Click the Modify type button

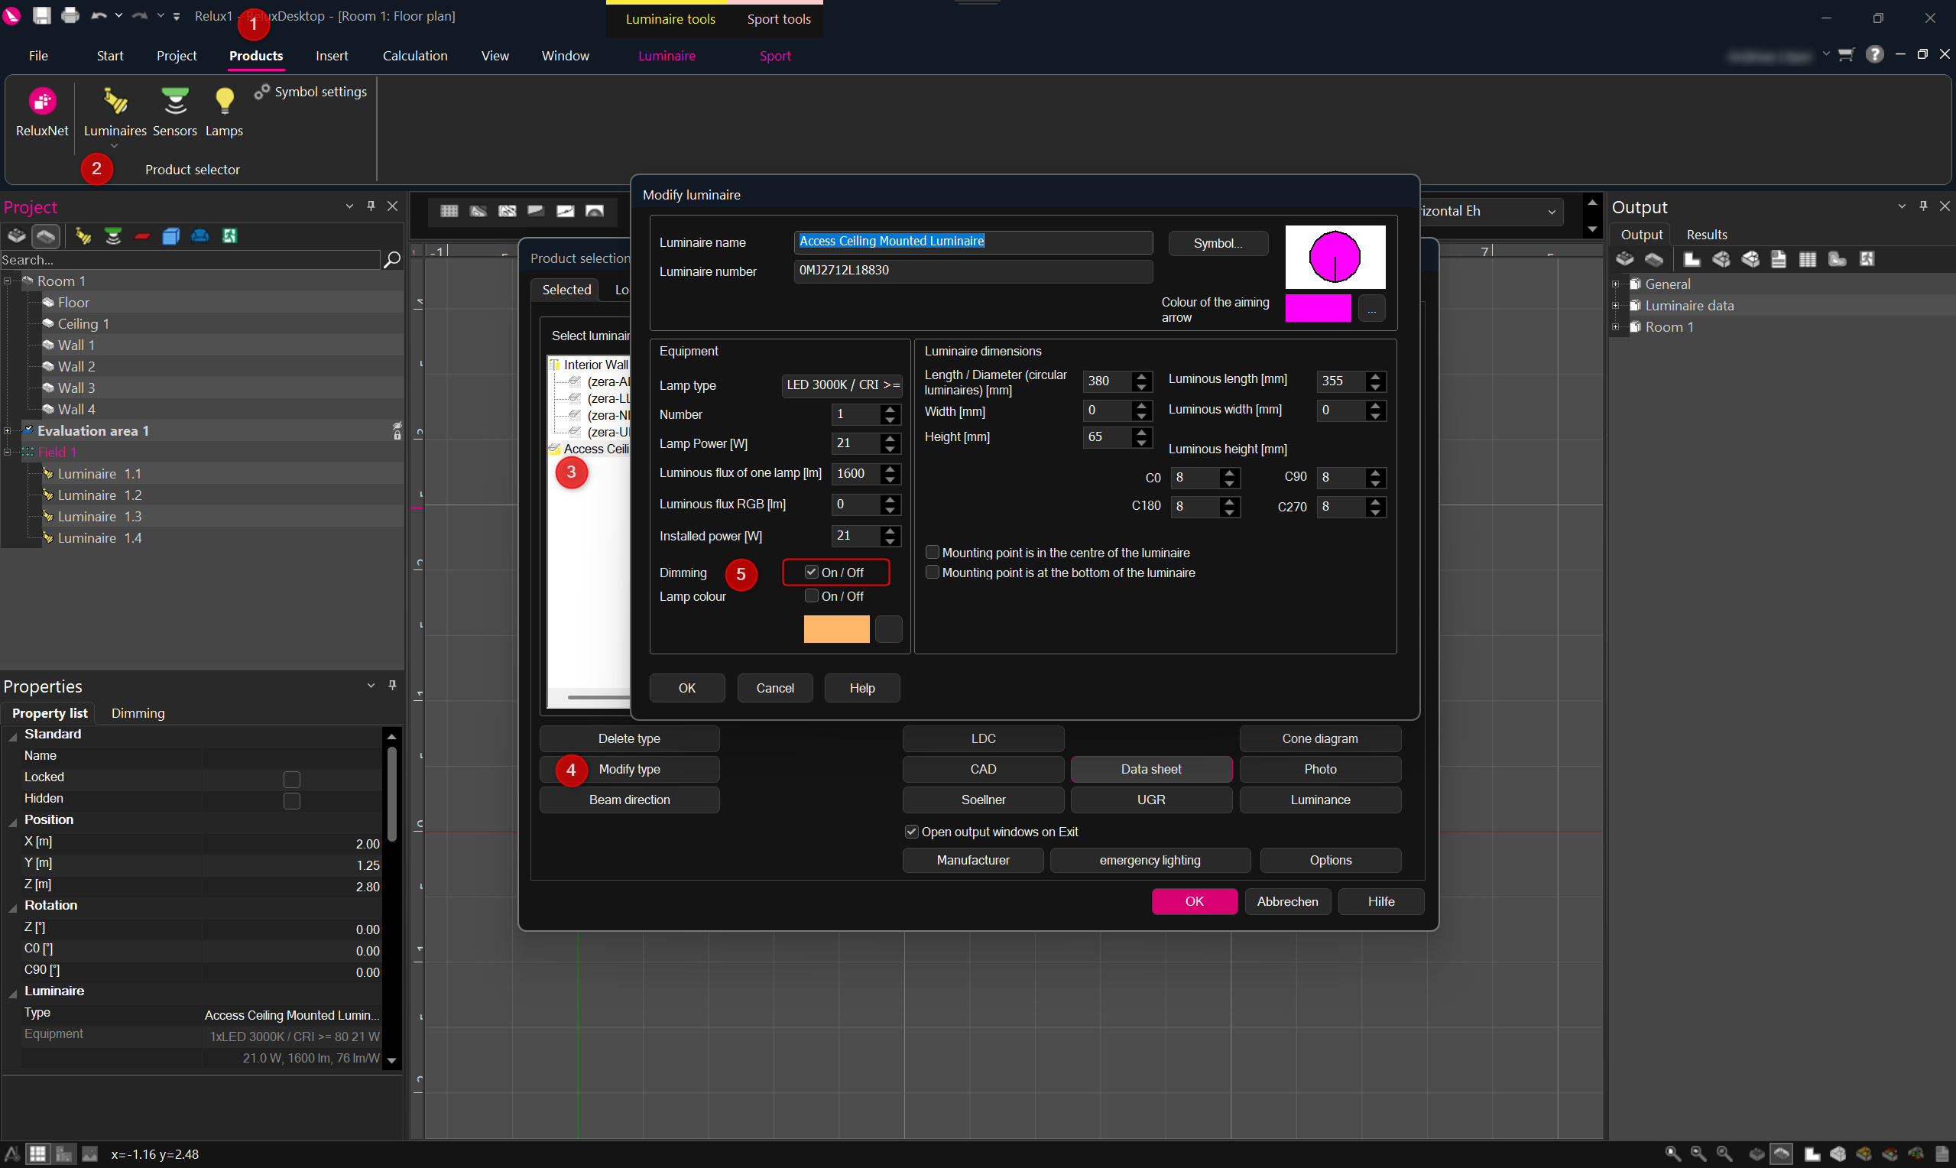point(629,769)
